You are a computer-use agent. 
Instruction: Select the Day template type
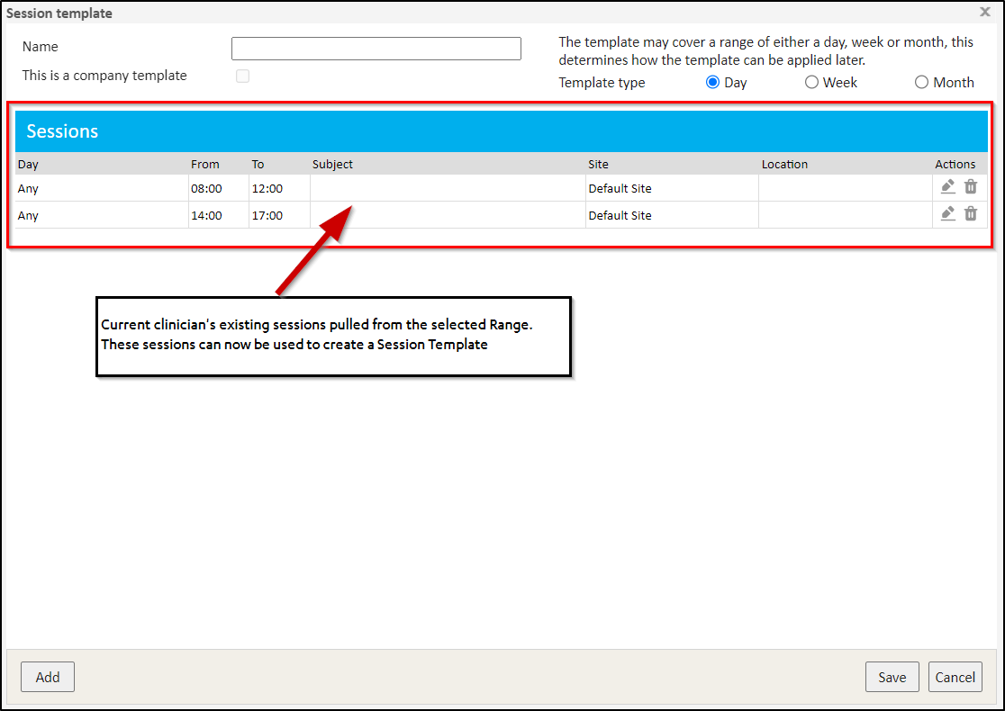713,82
